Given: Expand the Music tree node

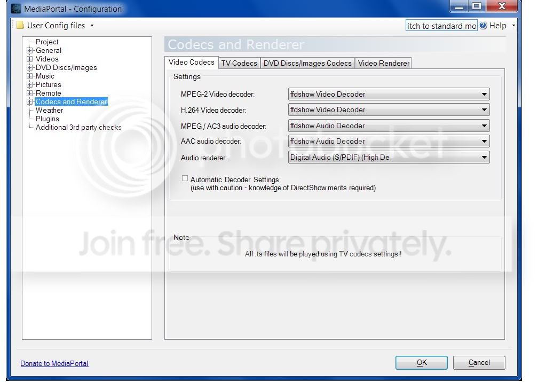Looking at the screenshot, I should (30, 76).
